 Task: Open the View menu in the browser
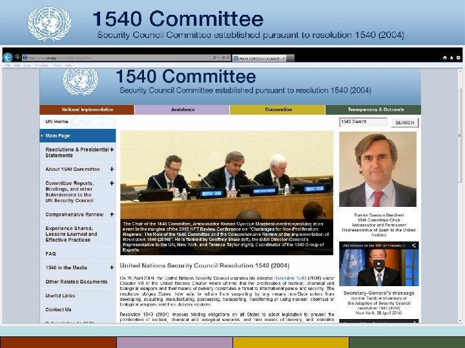click(27, 65)
